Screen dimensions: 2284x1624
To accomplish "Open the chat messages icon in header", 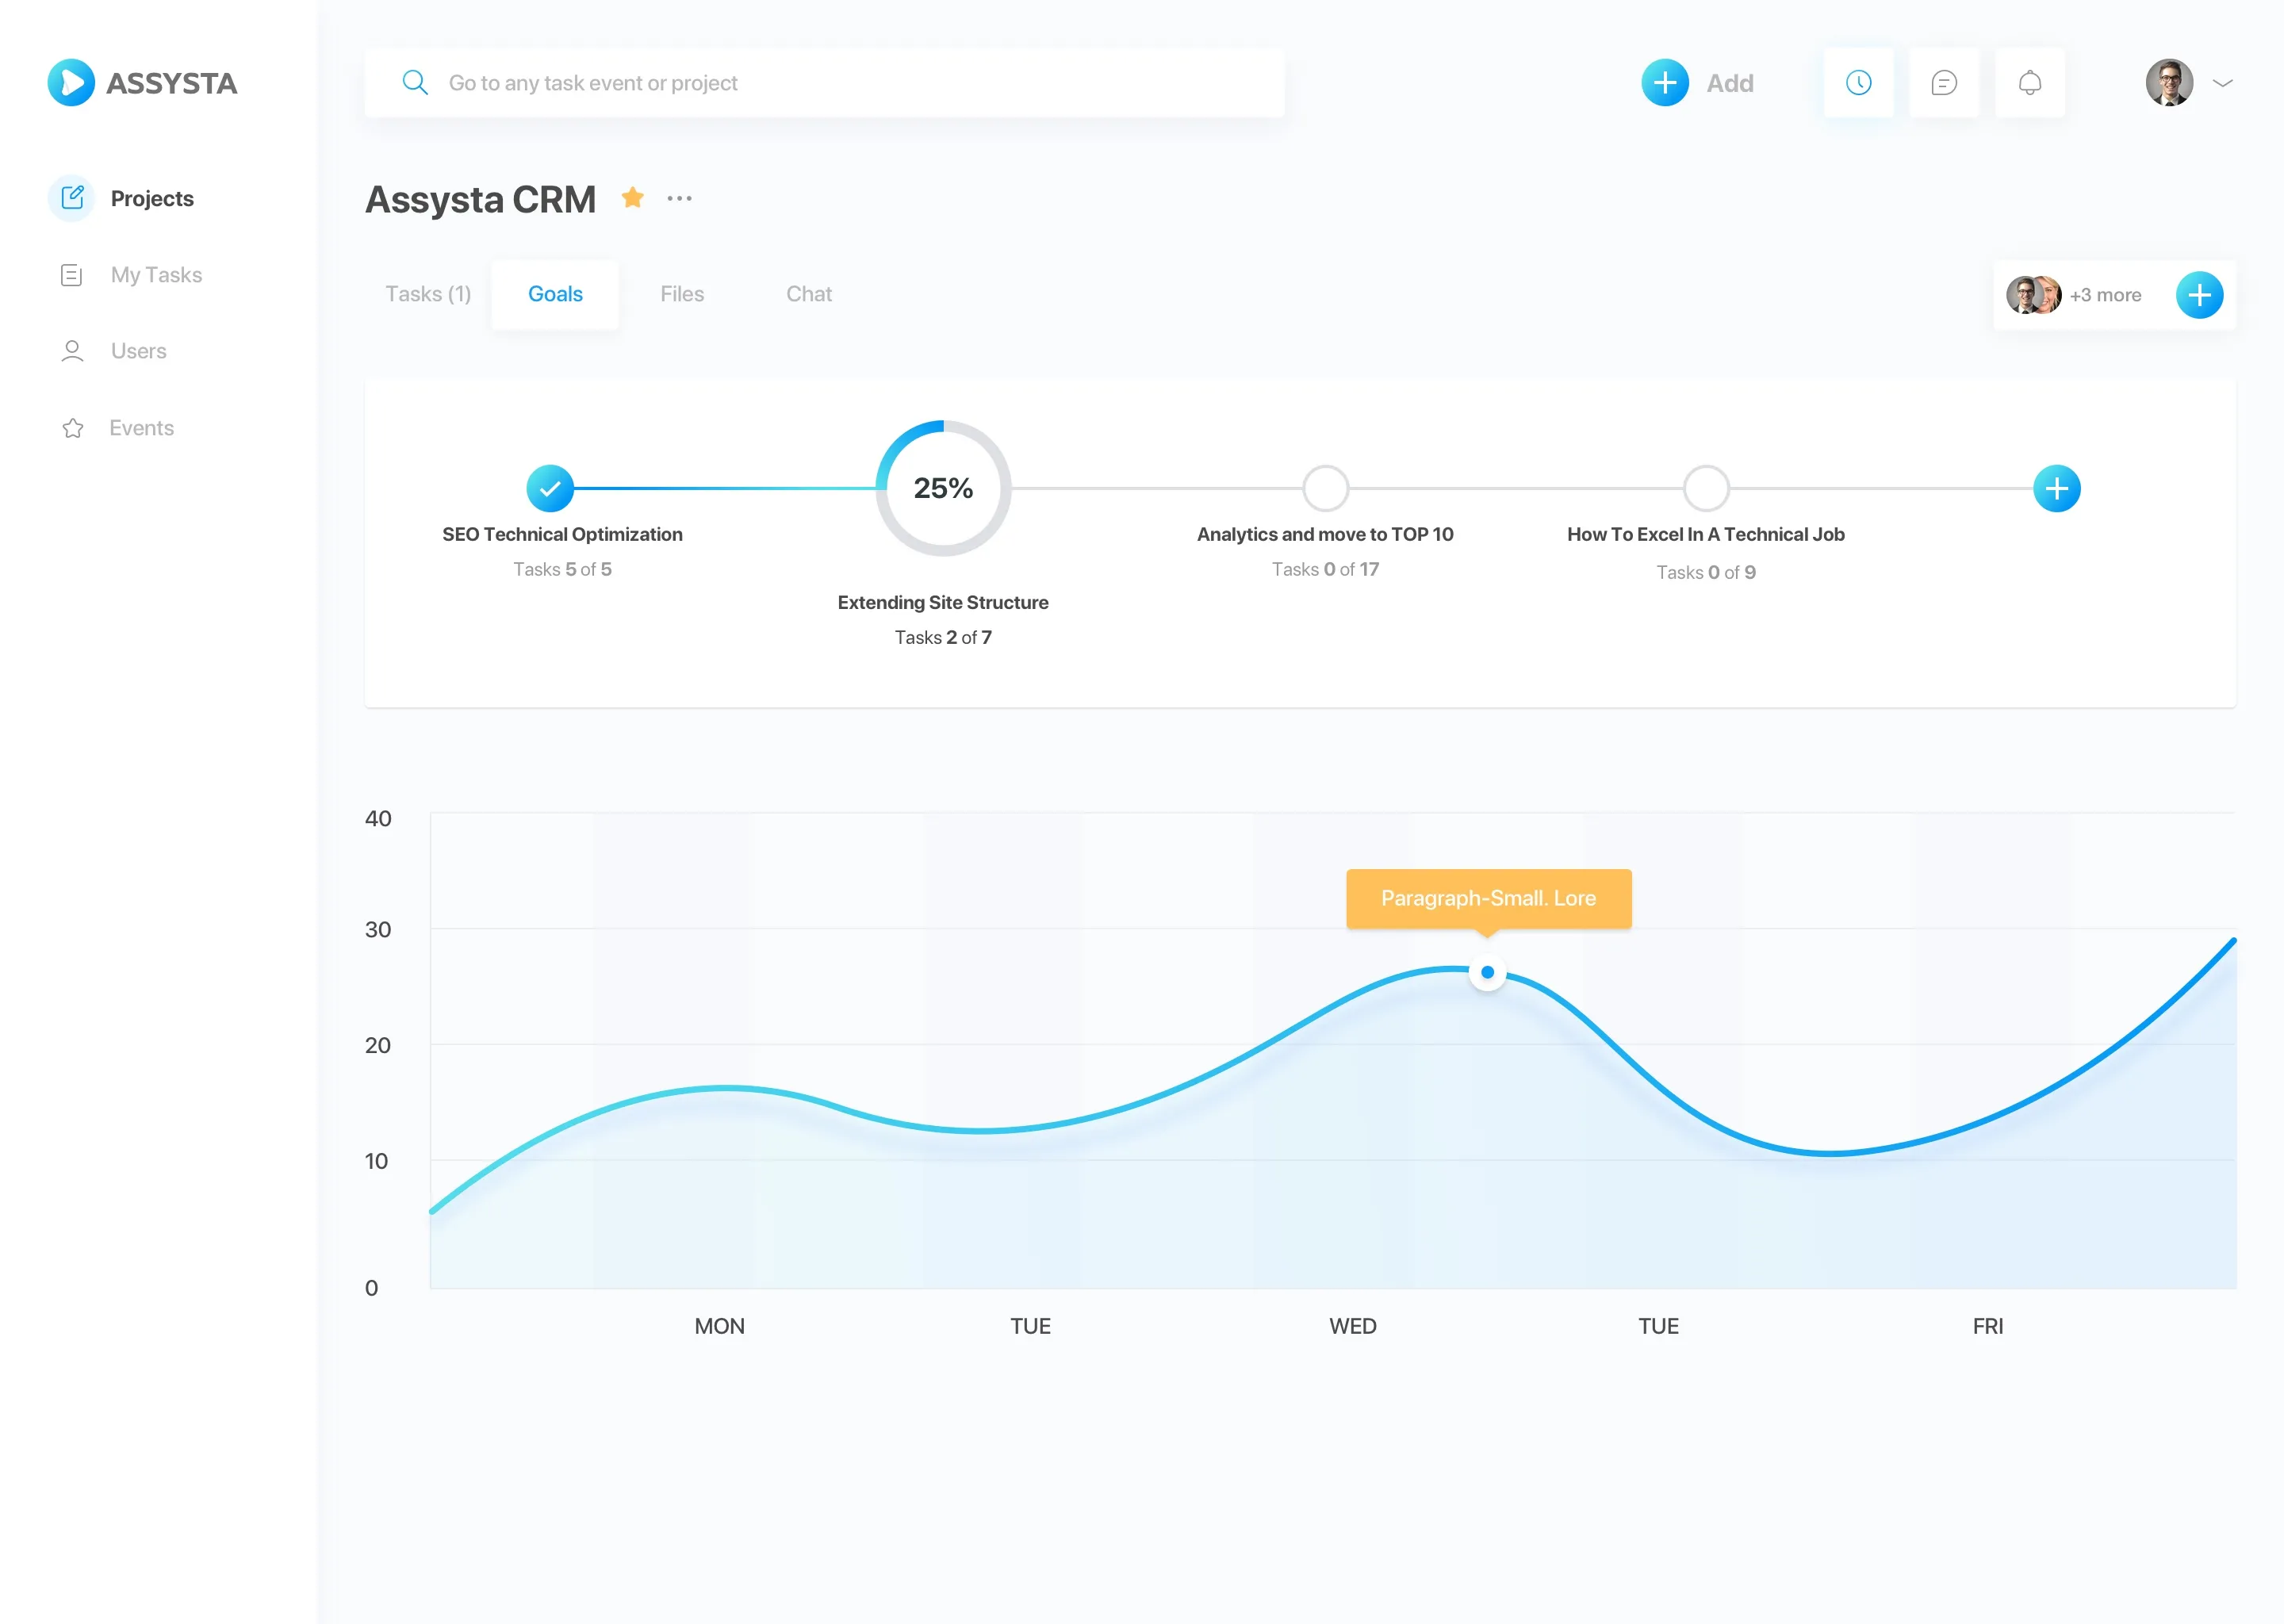I will tap(1943, 83).
